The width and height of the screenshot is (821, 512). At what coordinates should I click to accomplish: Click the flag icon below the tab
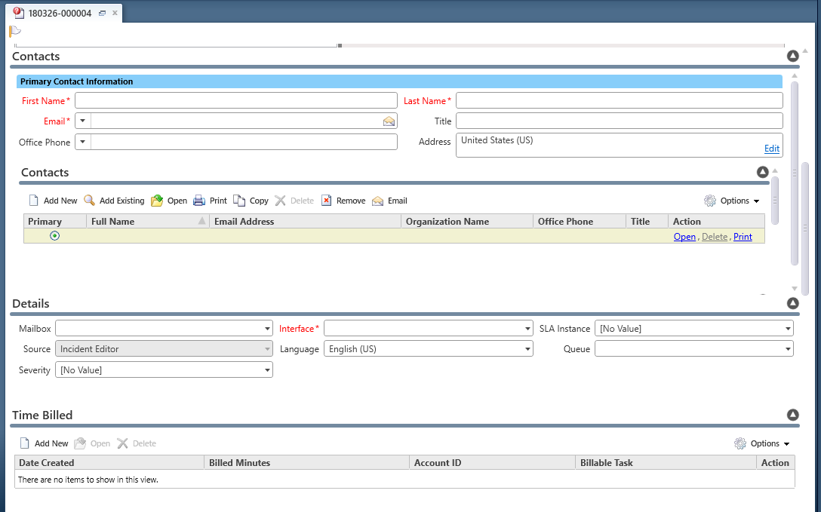tap(14, 32)
